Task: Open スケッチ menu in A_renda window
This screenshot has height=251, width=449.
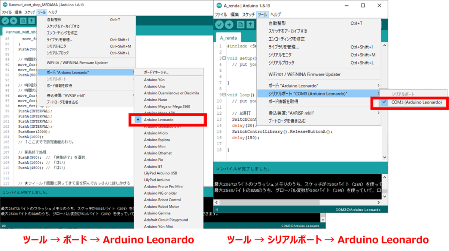Action: [248, 15]
